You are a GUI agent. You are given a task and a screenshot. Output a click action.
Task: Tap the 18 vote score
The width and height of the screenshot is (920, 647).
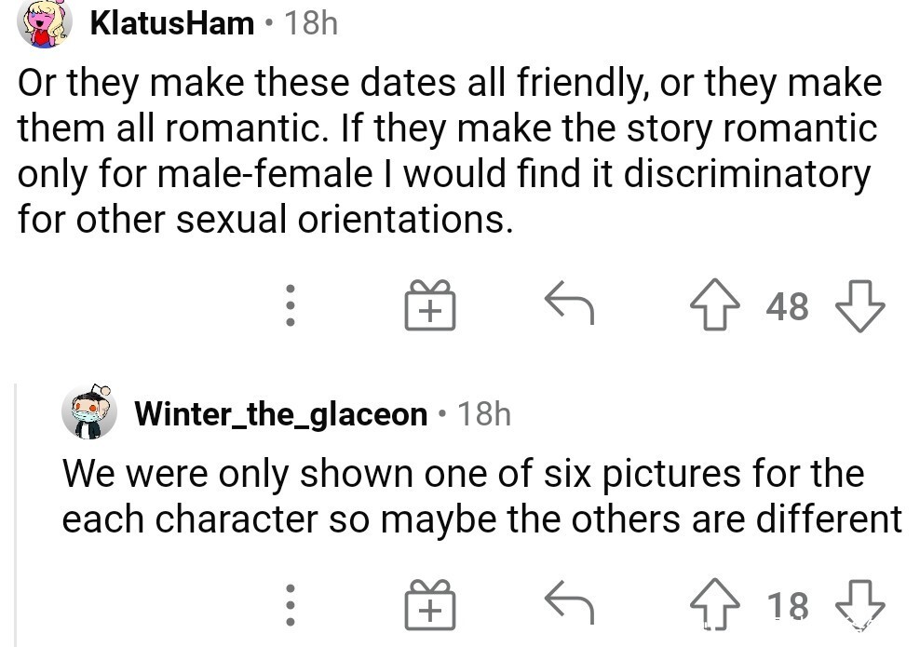tap(788, 605)
